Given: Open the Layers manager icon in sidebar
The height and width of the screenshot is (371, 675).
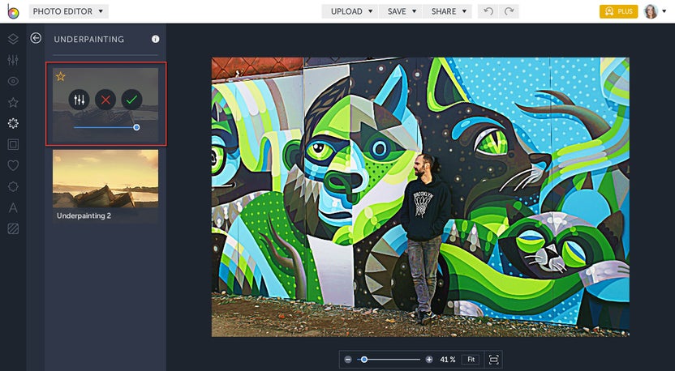Looking at the screenshot, I should tap(13, 39).
